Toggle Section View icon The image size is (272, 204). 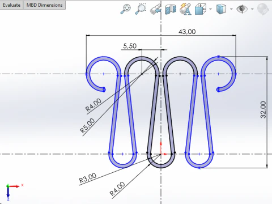[171, 9]
